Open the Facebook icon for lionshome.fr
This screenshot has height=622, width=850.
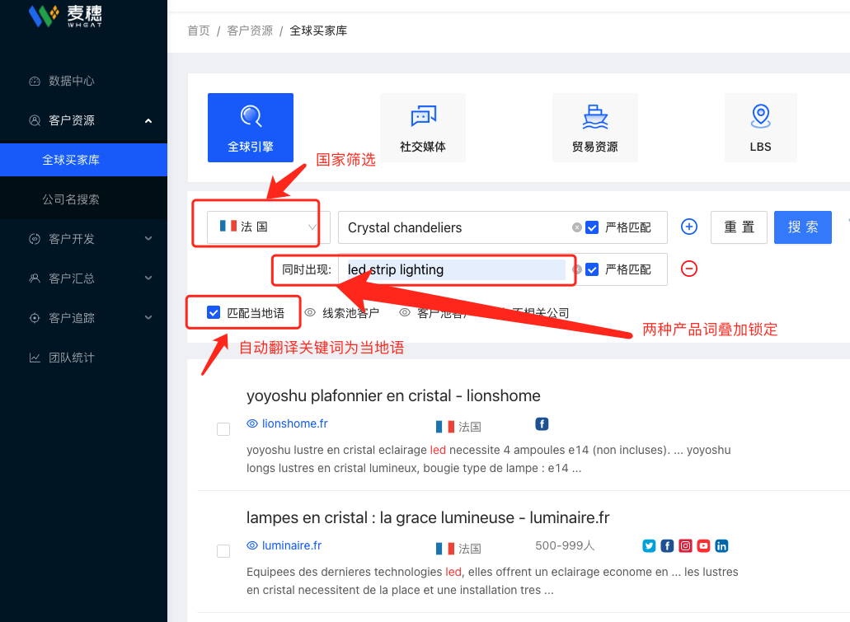pyautogui.click(x=541, y=423)
